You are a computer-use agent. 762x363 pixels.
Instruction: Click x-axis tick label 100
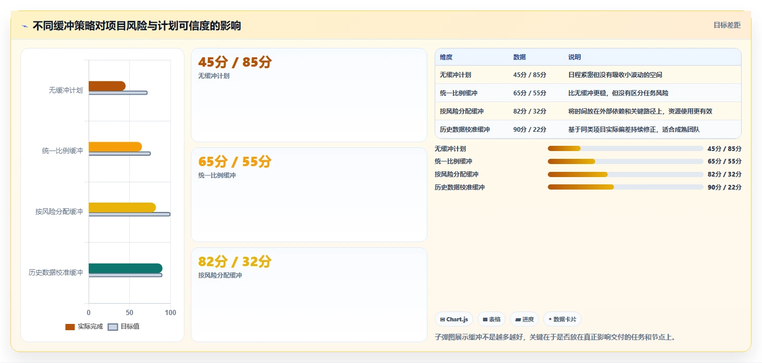(170, 312)
